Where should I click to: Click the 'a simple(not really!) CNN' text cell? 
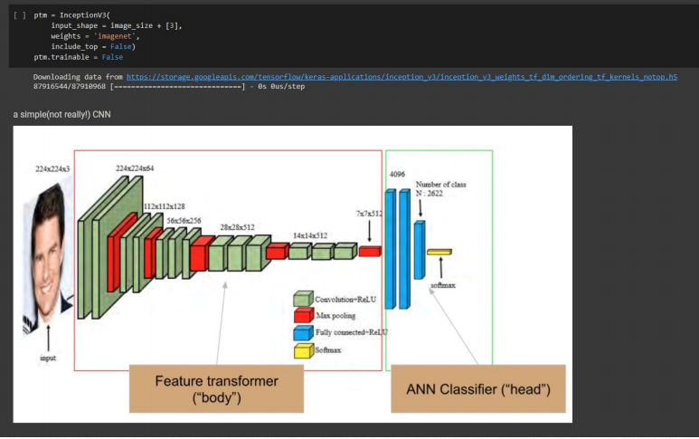pyautogui.click(x=62, y=114)
